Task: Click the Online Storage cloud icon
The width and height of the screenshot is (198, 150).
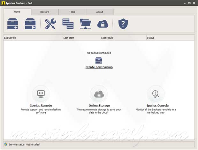Action: click(x=99, y=94)
